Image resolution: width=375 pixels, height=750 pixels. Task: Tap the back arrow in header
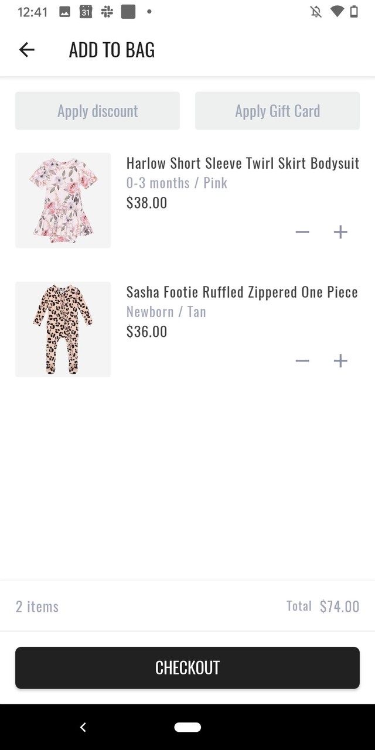tap(27, 50)
